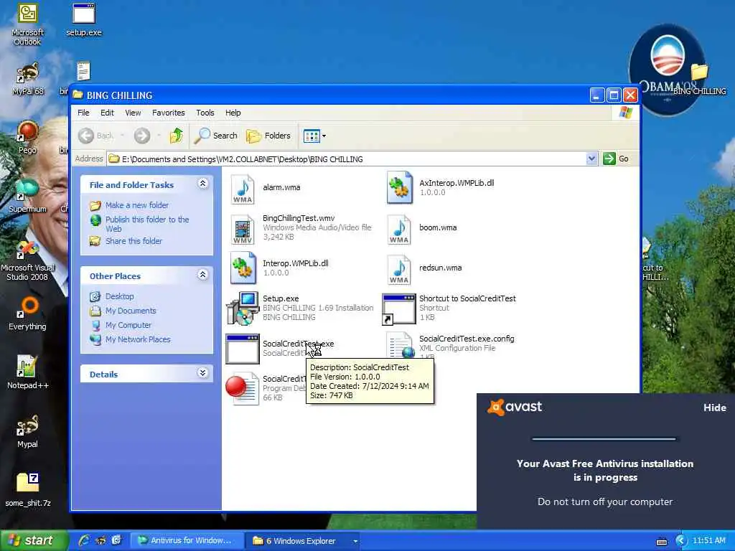Hide the Avast installation popup
The width and height of the screenshot is (735, 551).
(714, 408)
